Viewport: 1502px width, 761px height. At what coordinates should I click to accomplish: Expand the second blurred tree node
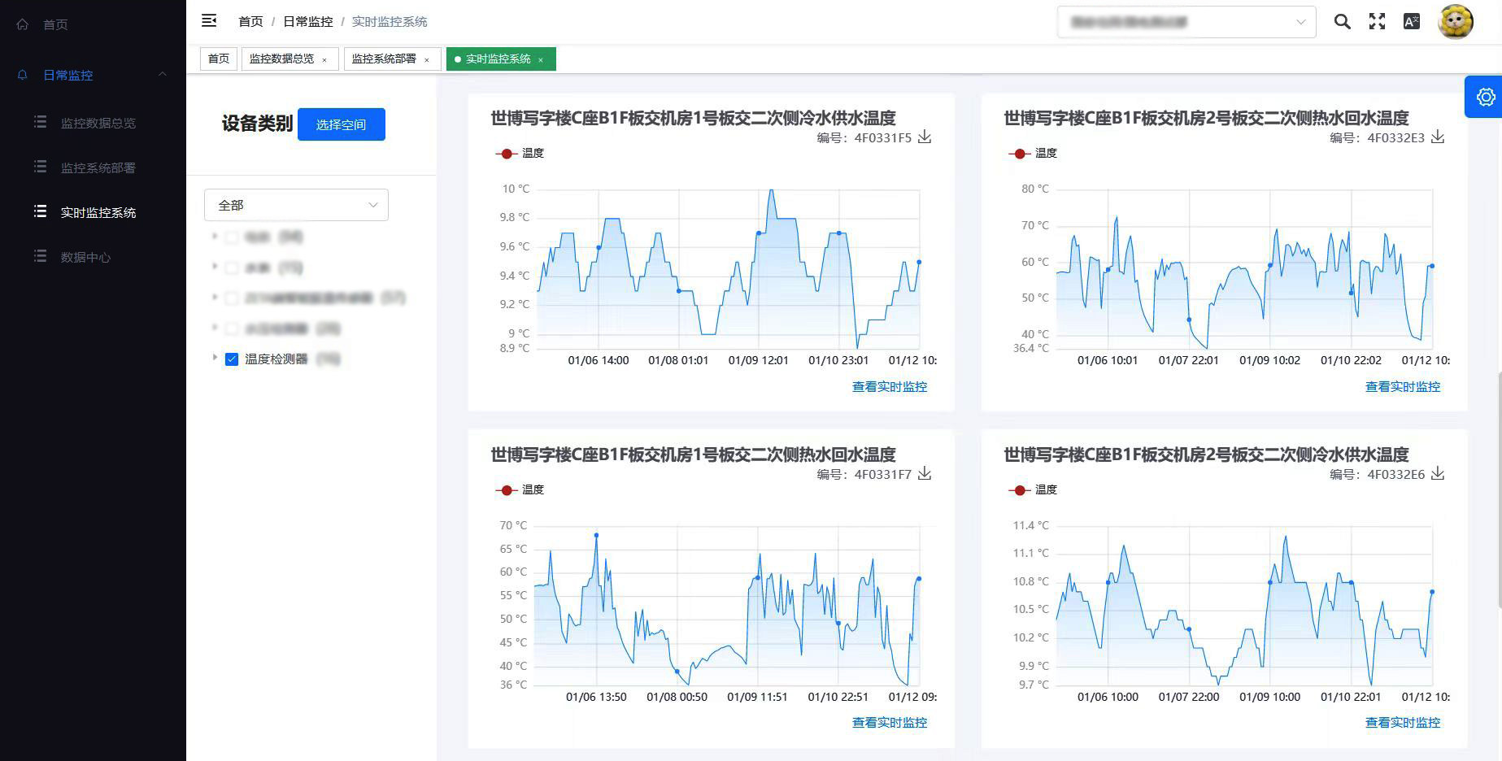pos(215,266)
